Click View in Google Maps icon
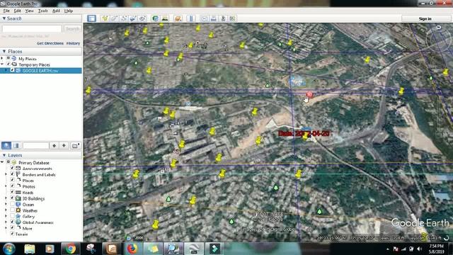This screenshot has height=255, width=453. [x=232, y=18]
